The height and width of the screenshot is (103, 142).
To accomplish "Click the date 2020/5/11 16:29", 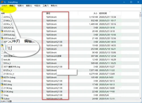I will 107,60.
